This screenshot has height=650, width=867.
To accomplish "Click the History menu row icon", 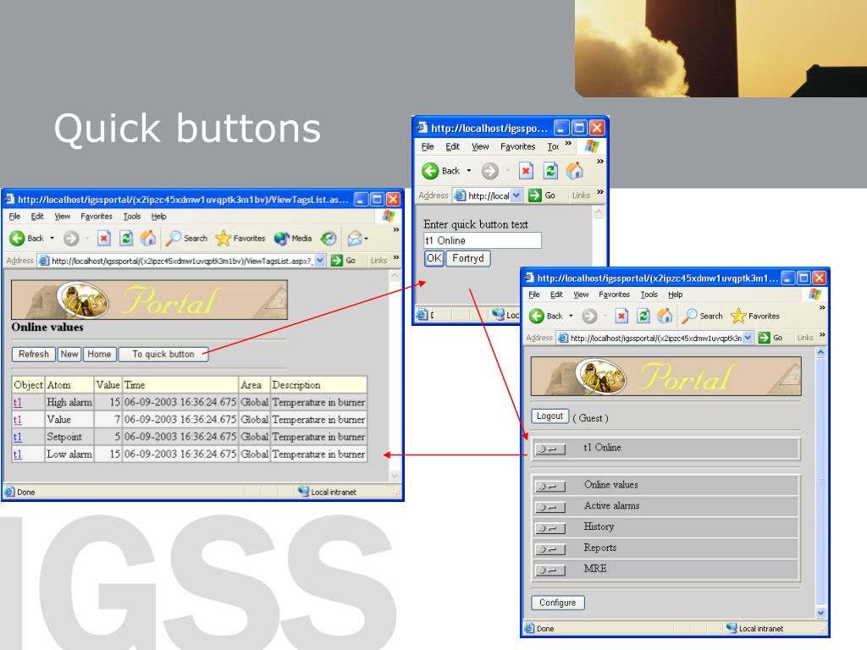I will [x=550, y=528].
